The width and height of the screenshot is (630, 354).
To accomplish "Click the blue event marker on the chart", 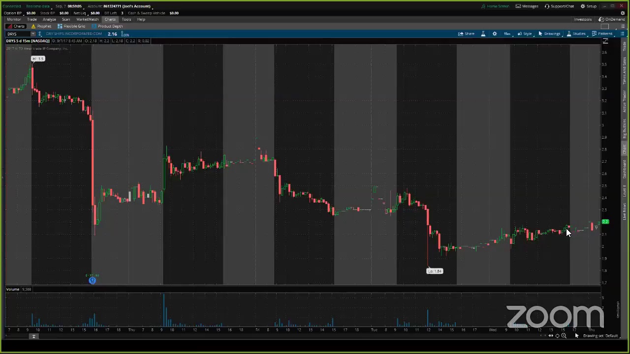I will pos(92,280).
